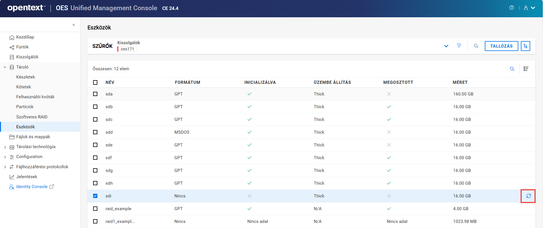Screen dimensions: 543x228
Task: Open the tree view icon next to Tallózás
Action: tap(525, 46)
